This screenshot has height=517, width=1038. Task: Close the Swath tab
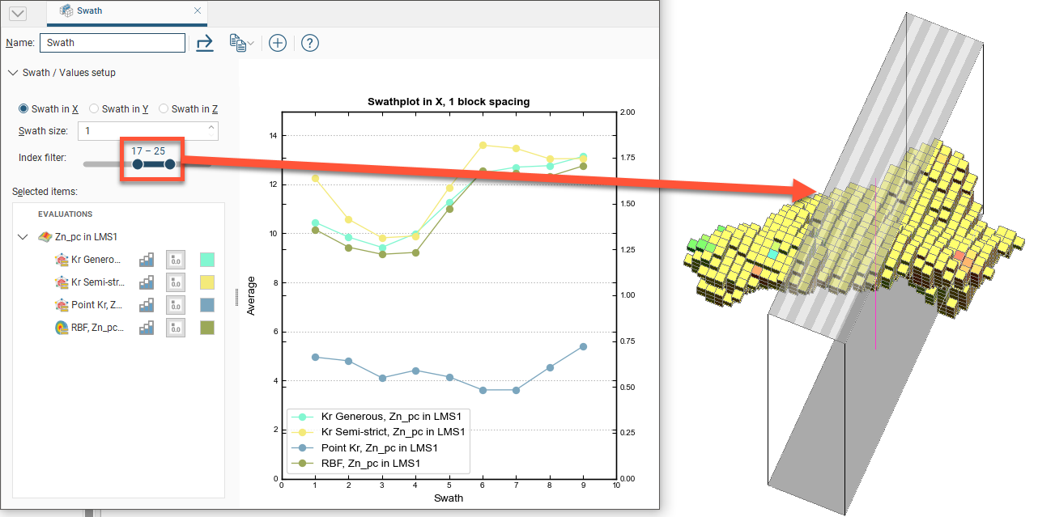[x=197, y=11]
